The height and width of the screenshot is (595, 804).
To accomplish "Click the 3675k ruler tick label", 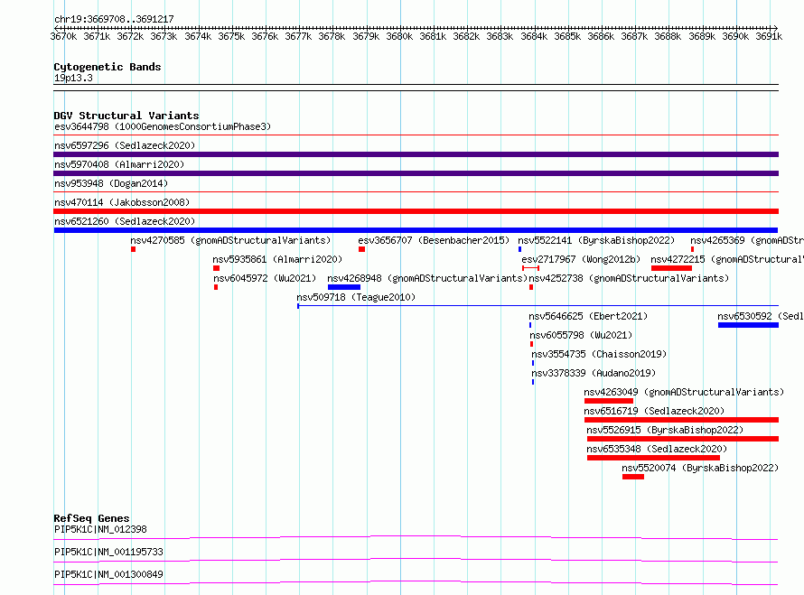I will click(231, 36).
